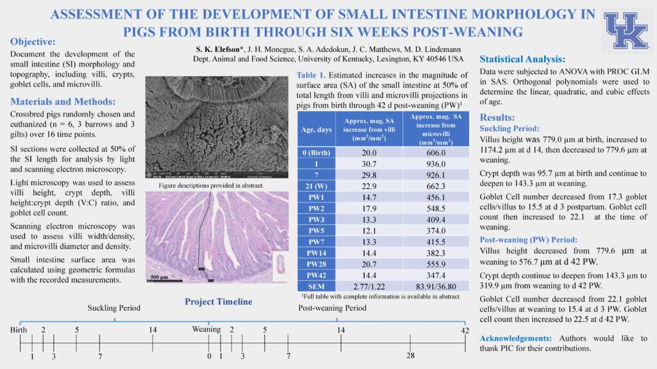Click the Results section heading
657x369 pixels.
[x=497, y=117]
